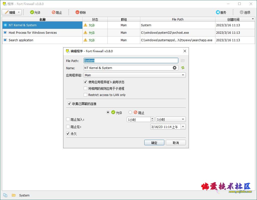Image resolution: width=257 pixels, height=200 pixels.
Task: Open the dropdown arrow beside 编辑
Action: (19, 12)
